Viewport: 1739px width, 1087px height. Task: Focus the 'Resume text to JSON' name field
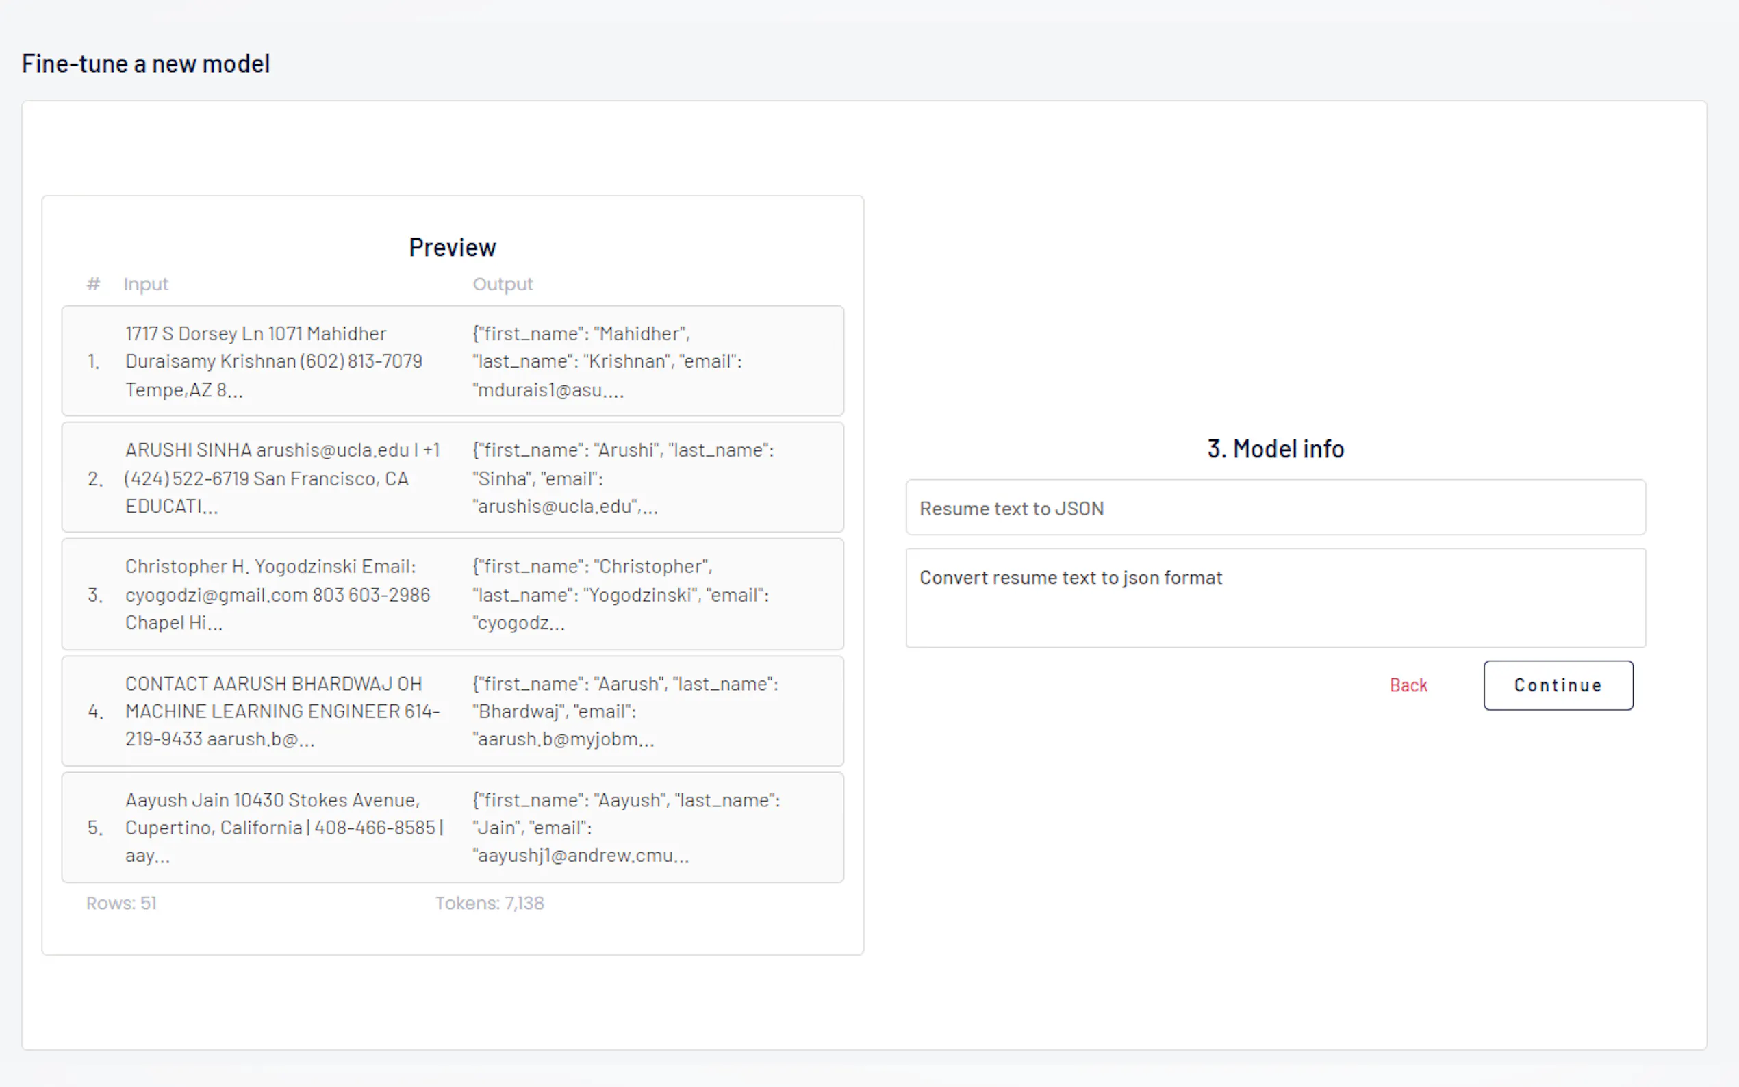1275,507
